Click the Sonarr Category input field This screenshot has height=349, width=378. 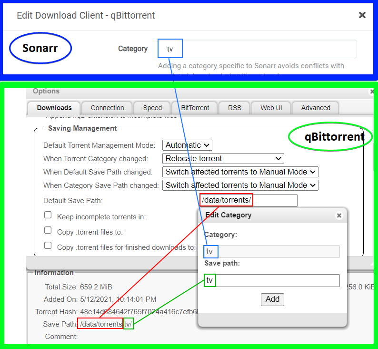coord(257,49)
